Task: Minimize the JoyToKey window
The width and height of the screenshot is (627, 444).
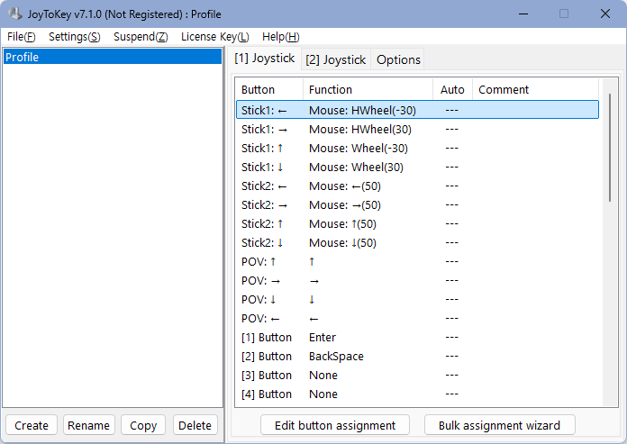Action: click(x=523, y=14)
